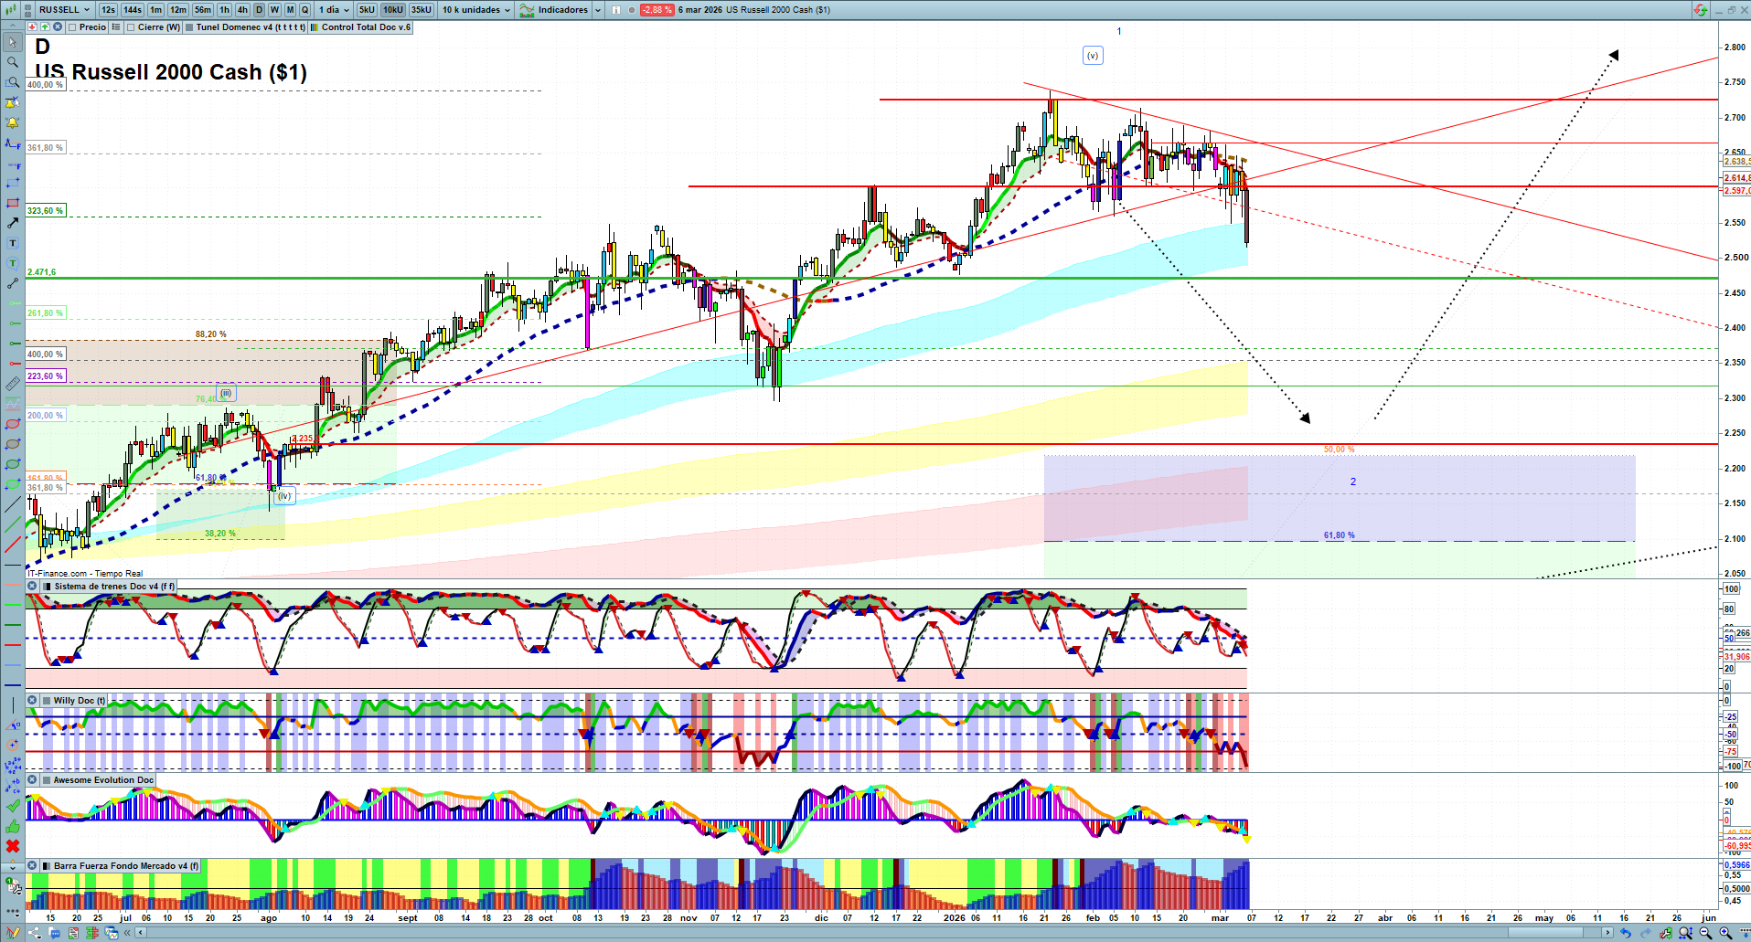Image resolution: width=1751 pixels, height=942 pixels.
Task: Click the 5kU units button
Action: pos(367,10)
